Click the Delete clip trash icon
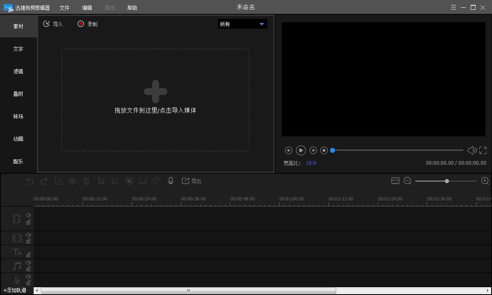The image size is (492, 295). [87, 181]
